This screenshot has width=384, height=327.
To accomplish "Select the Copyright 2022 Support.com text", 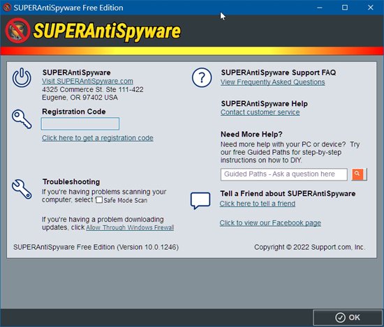I will click(309, 247).
